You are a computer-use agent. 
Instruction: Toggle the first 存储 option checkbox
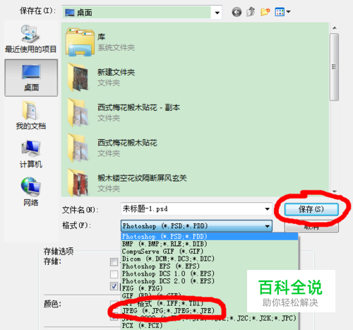[x=114, y=262]
